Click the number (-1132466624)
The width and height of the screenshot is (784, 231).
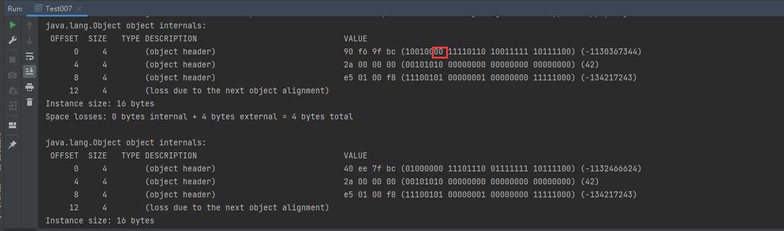click(611, 169)
